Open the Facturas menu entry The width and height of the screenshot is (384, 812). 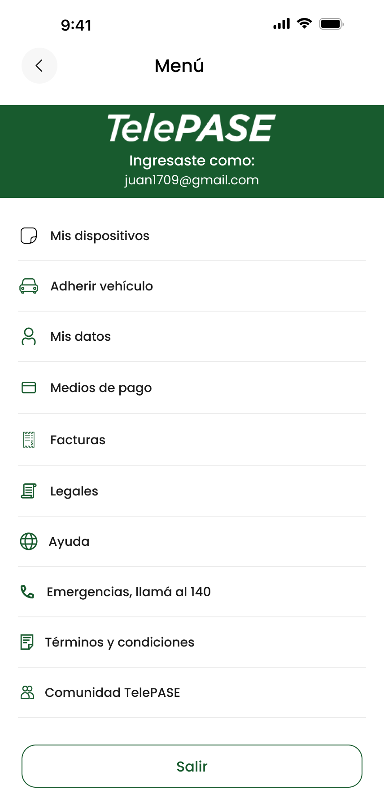pyautogui.click(x=78, y=440)
